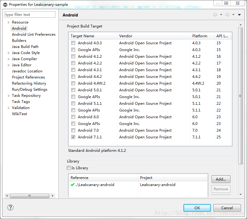Click the right arrow of tree horizontal scrollbar
247x219 pixels.
click(x=53, y=196)
